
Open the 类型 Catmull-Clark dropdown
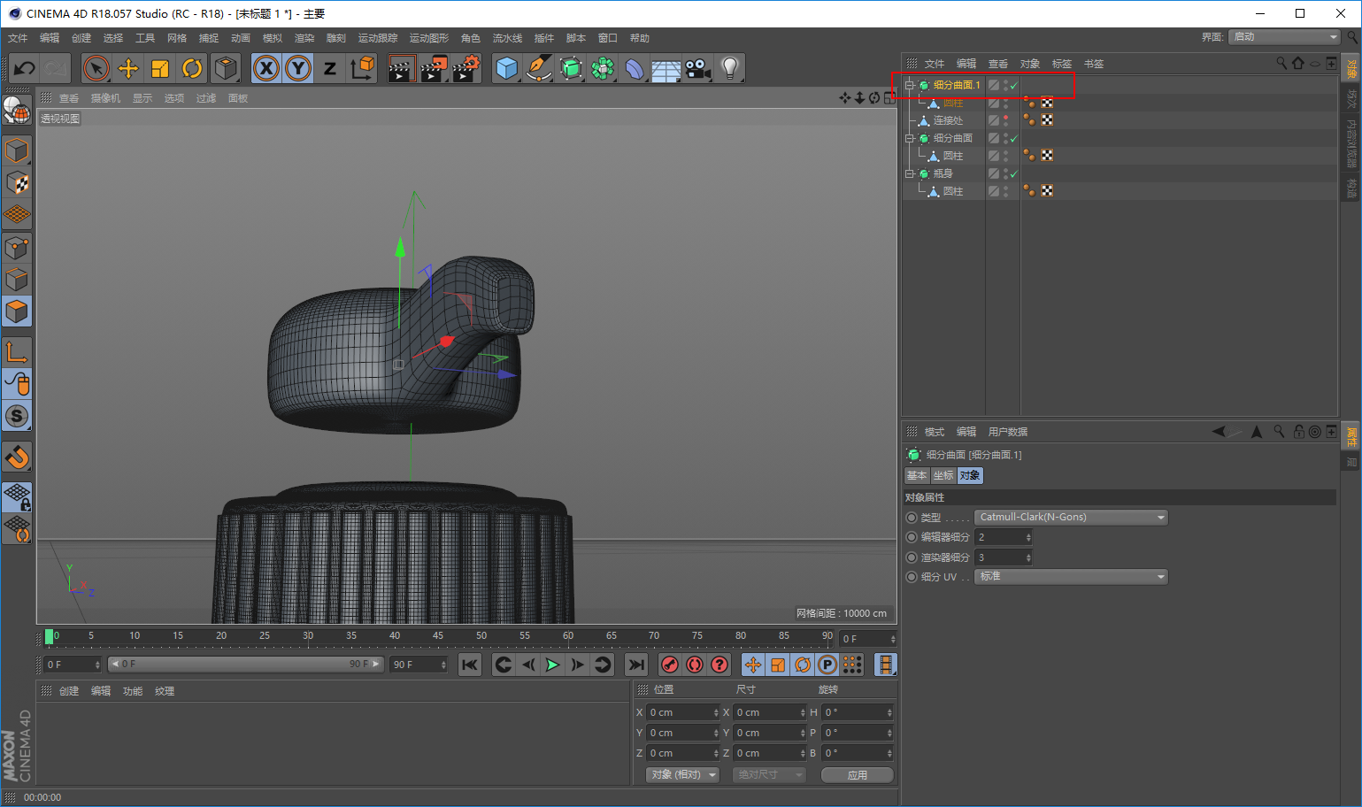1071,518
